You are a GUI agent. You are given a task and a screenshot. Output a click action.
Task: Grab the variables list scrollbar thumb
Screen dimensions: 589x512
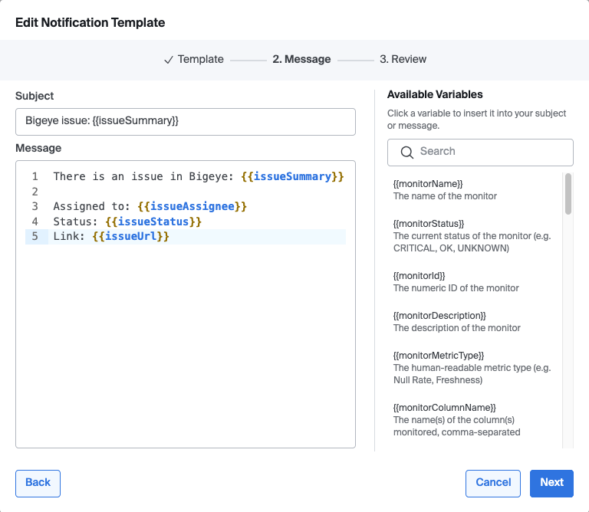[x=568, y=194]
